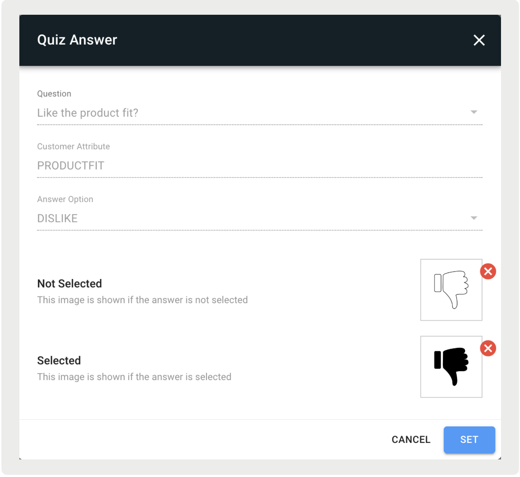Click the 'Customer Attribute' label
Viewport: 520px width, 477px height.
point(74,146)
